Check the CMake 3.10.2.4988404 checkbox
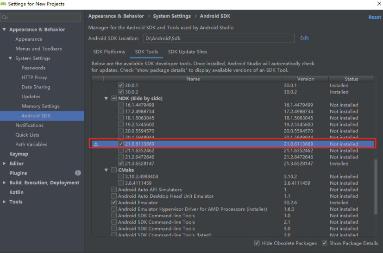The image size is (383, 253). tap(121, 177)
